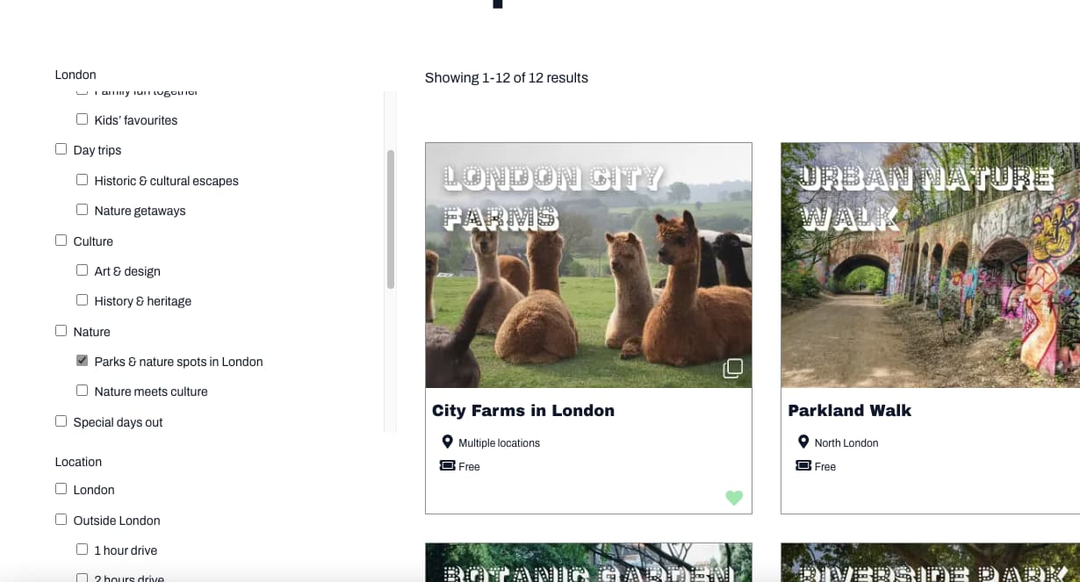This screenshot has width=1080, height=582.
Task: Click the filter list scrollbar thumb
Action: click(391, 219)
